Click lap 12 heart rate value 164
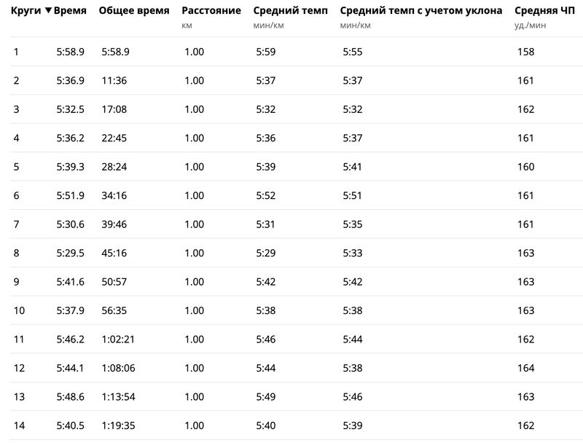The height and width of the screenshot is (443, 583). 525,368
